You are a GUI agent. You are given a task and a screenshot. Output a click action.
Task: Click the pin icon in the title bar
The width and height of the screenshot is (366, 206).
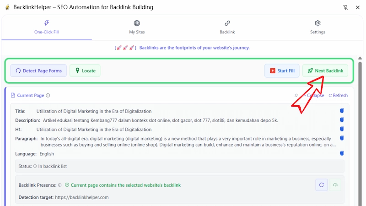pos(345,7)
